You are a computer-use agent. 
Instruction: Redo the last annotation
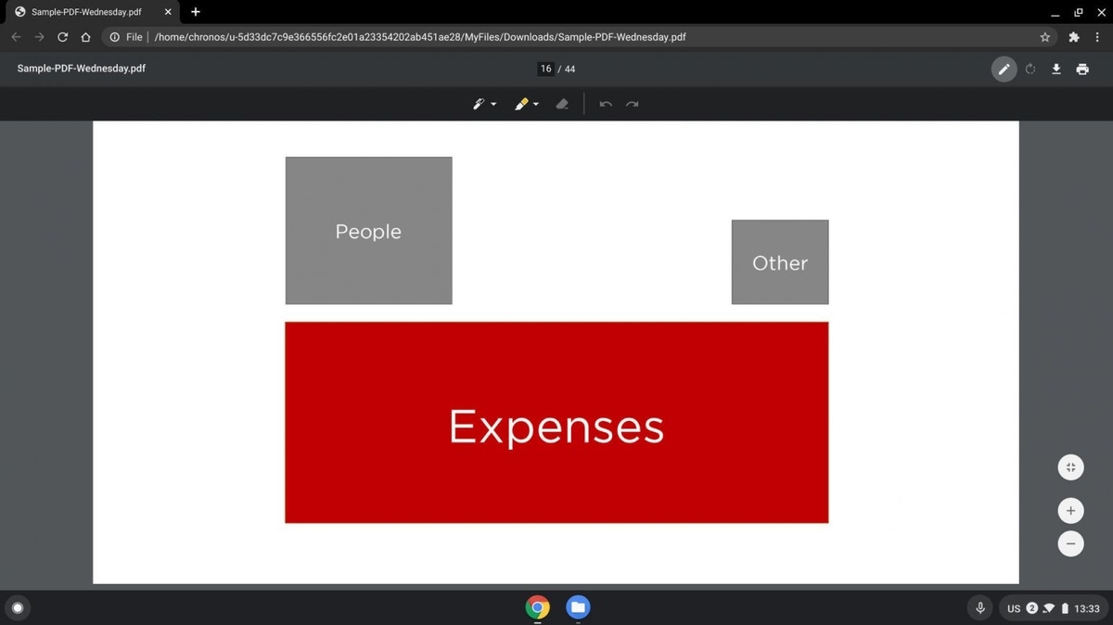[x=633, y=104]
